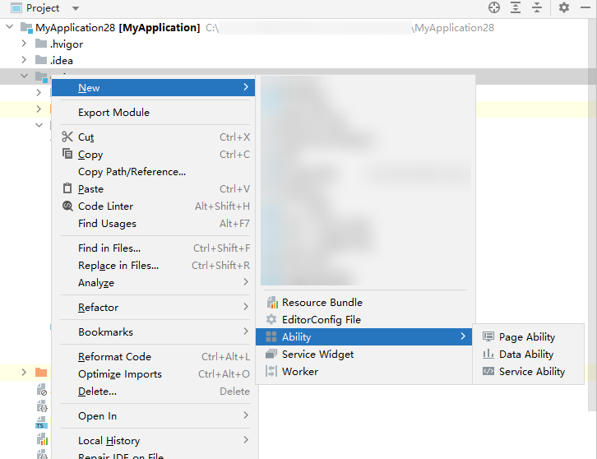Open the Local History submenu arrow

(x=246, y=440)
